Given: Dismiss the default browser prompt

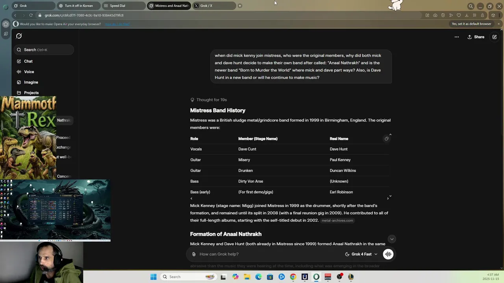Looking at the screenshot, I should click(x=498, y=24).
